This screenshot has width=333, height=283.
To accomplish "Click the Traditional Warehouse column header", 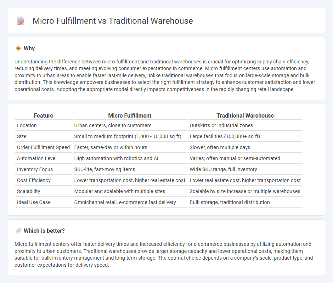I will (x=245, y=115).
